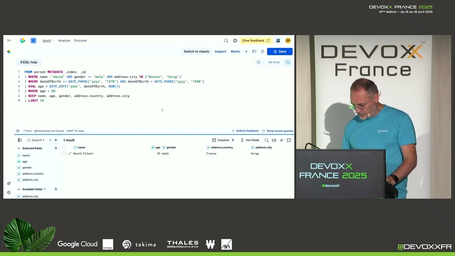
Task: Open the calendar date quick menu
Action: point(260,62)
